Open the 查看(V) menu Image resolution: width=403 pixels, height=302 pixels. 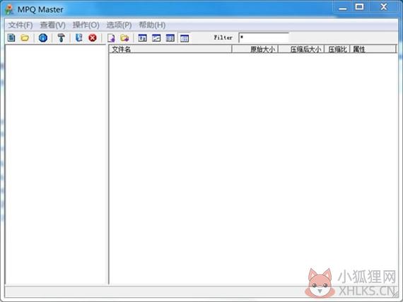click(x=53, y=25)
